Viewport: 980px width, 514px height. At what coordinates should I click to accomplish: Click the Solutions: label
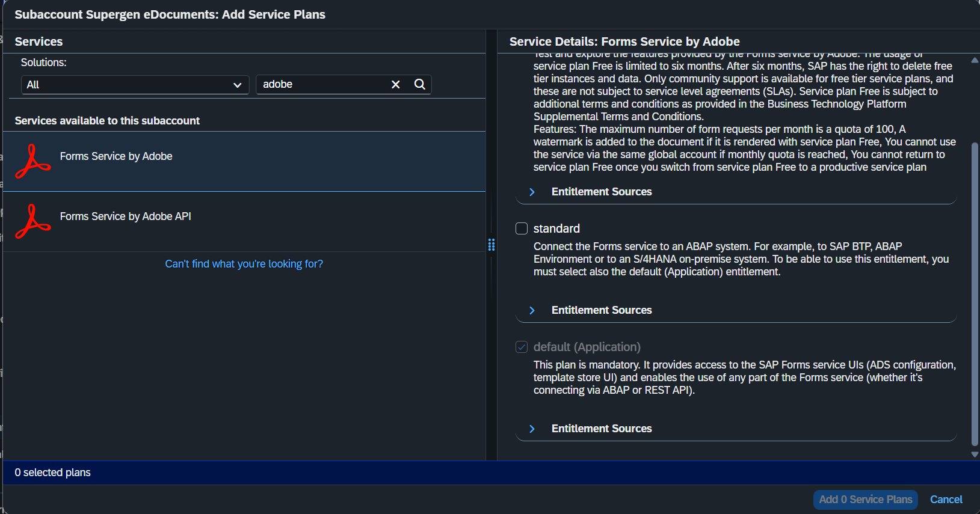(43, 63)
